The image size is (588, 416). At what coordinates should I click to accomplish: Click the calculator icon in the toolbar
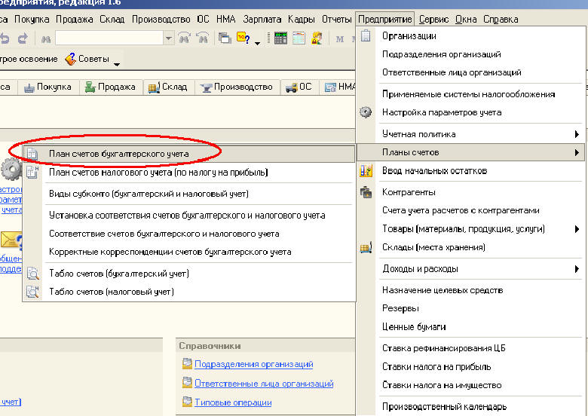[x=280, y=38]
